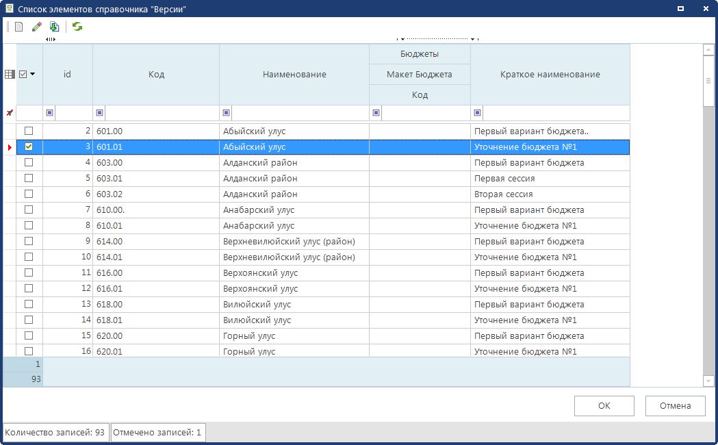Click filter condition icon for Наименование column
Screen dimensions: 718x445
(x=227, y=113)
